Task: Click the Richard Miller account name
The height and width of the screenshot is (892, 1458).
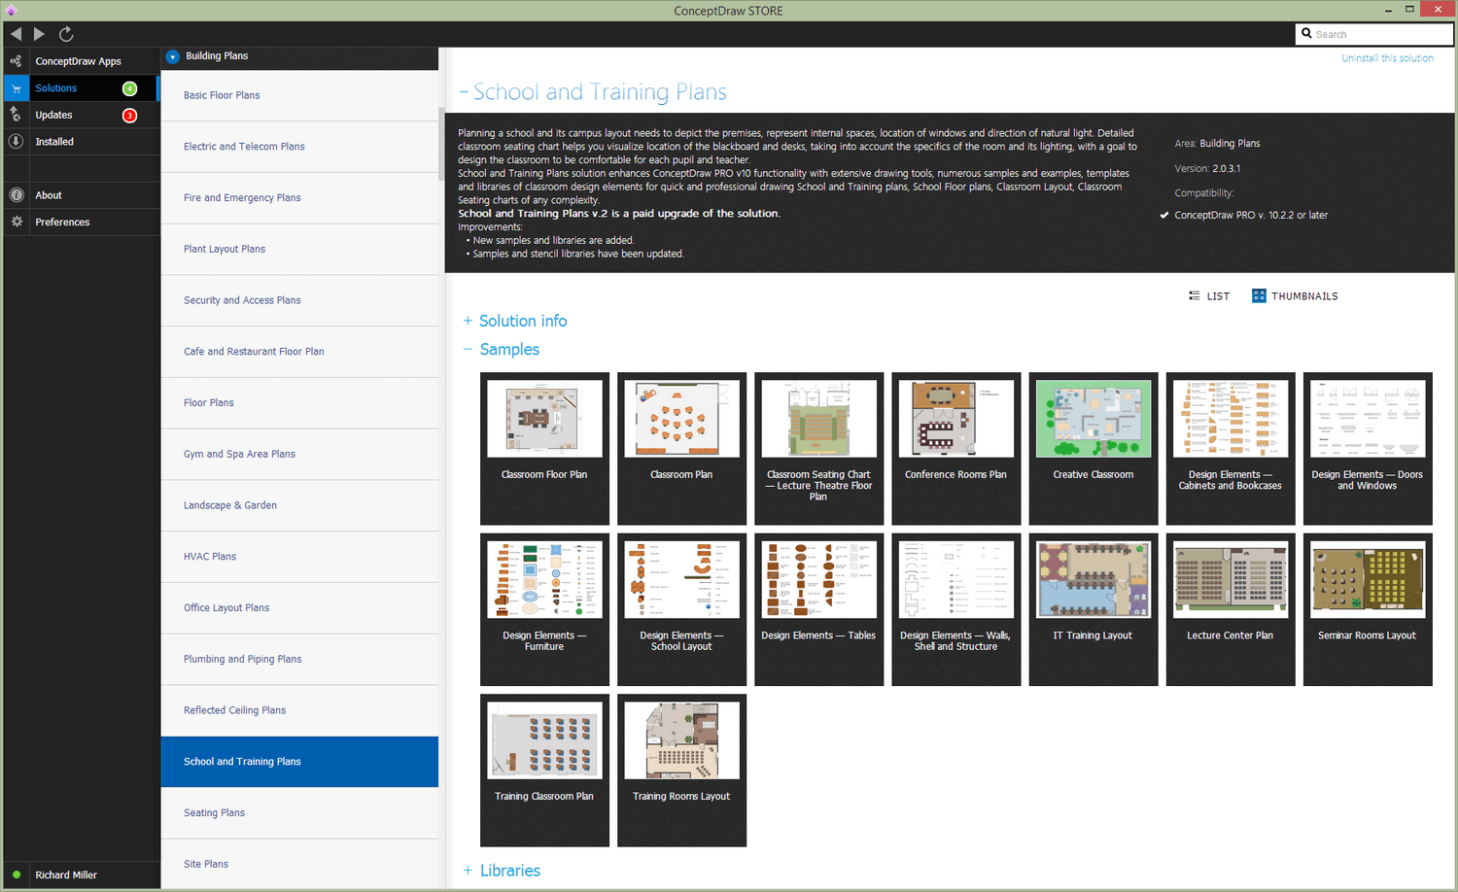Action: point(66,875)
